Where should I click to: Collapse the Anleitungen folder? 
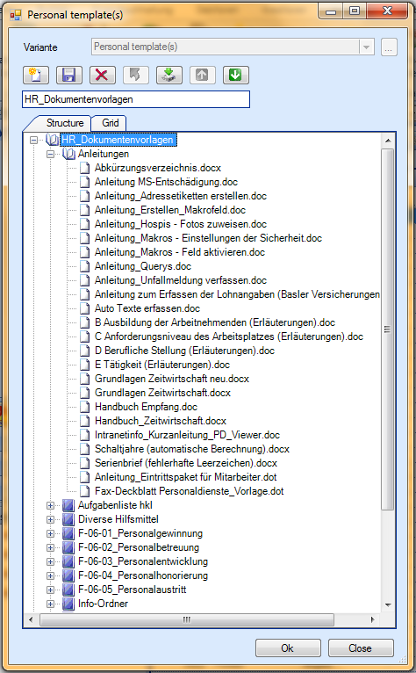click(x=50, y=154)
